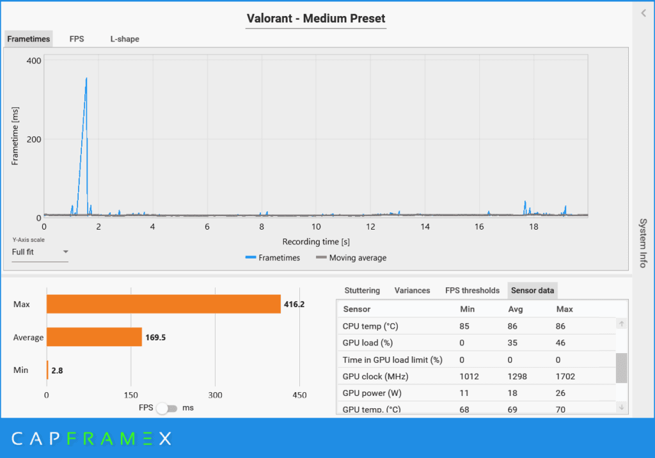
Task: Click the Min FPS orange bar
Action: pyautogui.click(x=47, y=370)
